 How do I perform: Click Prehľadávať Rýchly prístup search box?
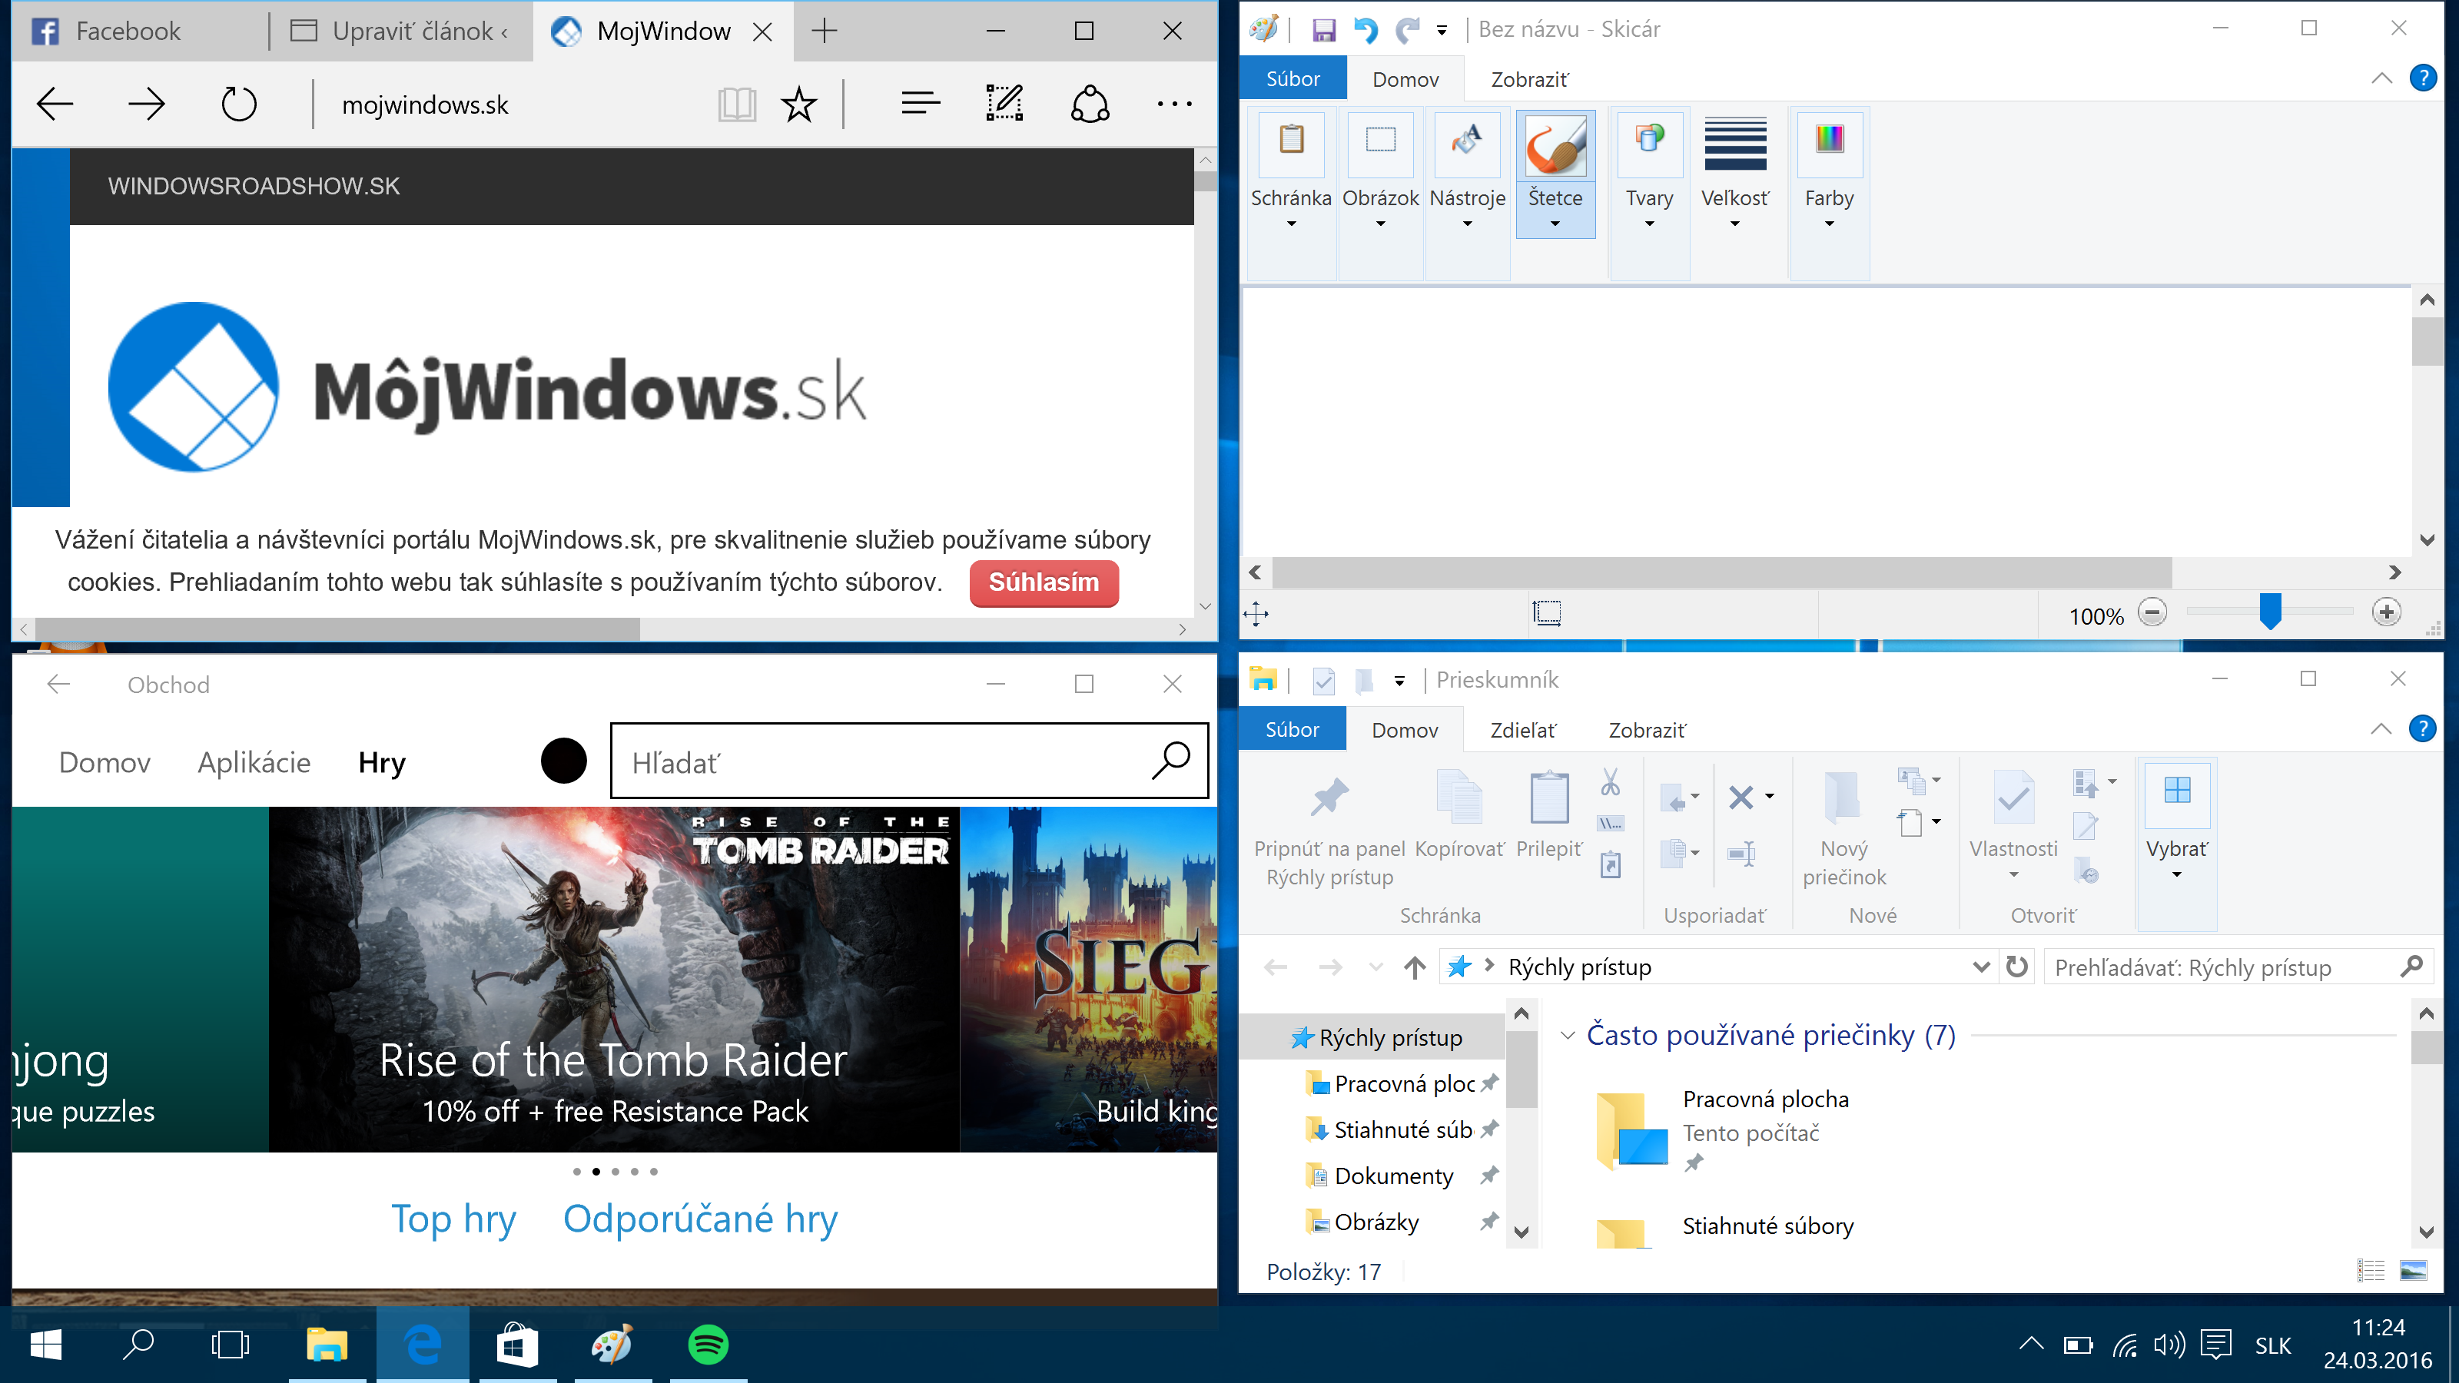point(2238,967)
